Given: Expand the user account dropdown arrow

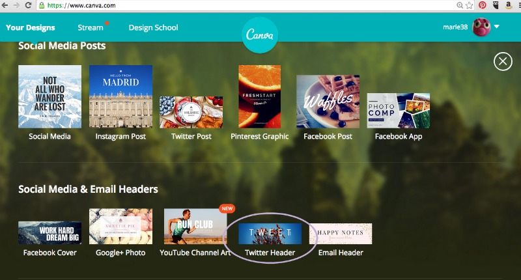Looking at the screenshot, I should [x=497, y=27].
